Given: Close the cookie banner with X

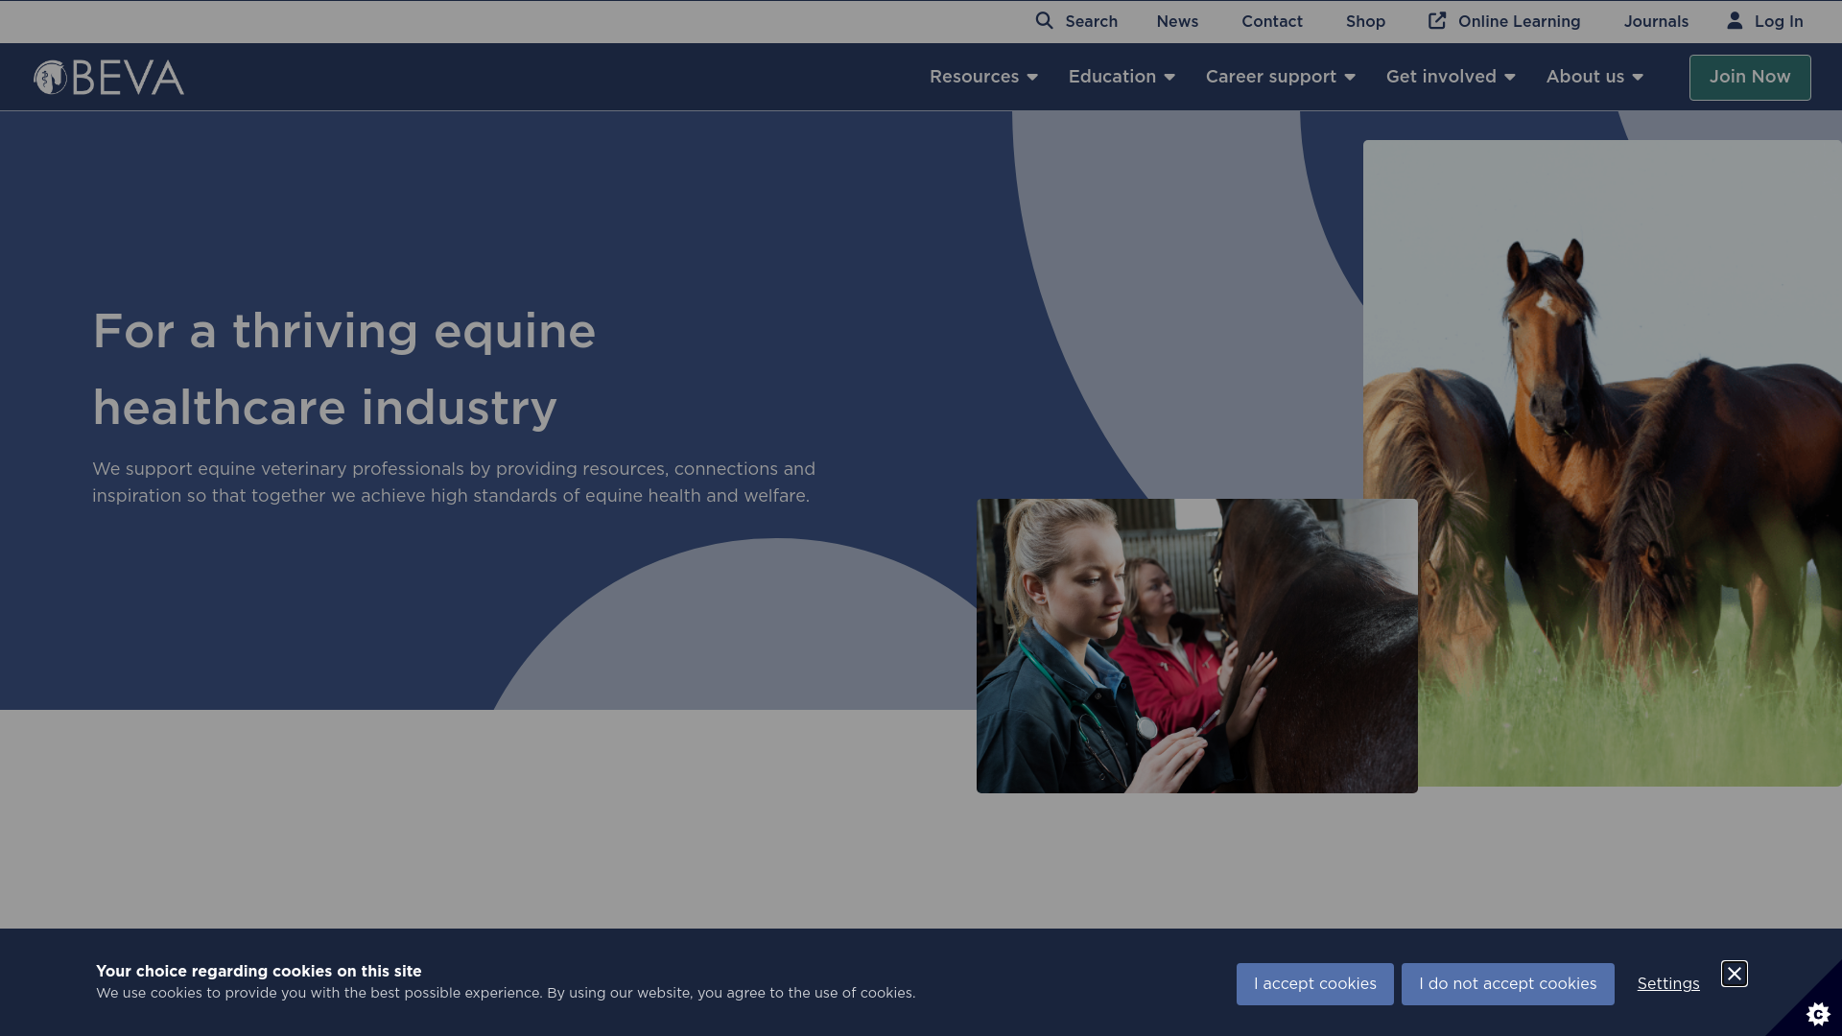Looking at the screenshot, I should pos(1735,974).
